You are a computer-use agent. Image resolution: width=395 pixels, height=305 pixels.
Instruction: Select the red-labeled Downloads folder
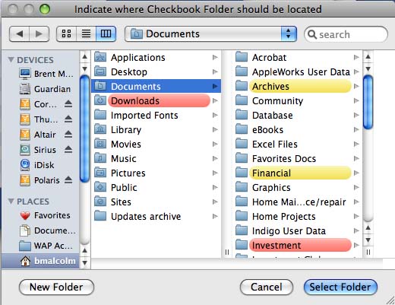tap(156, 101)
